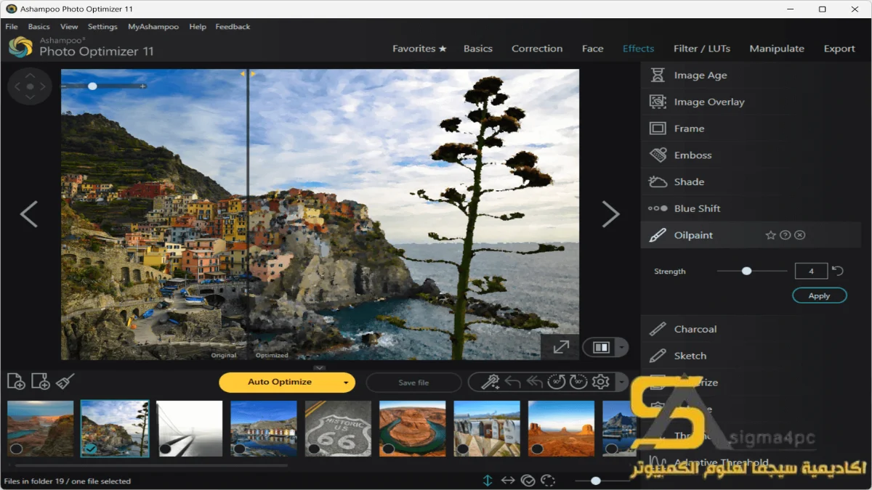Rotate image 90 degrees left
The width and height of the screenshot is (872, 490).
tap(557, 382)
